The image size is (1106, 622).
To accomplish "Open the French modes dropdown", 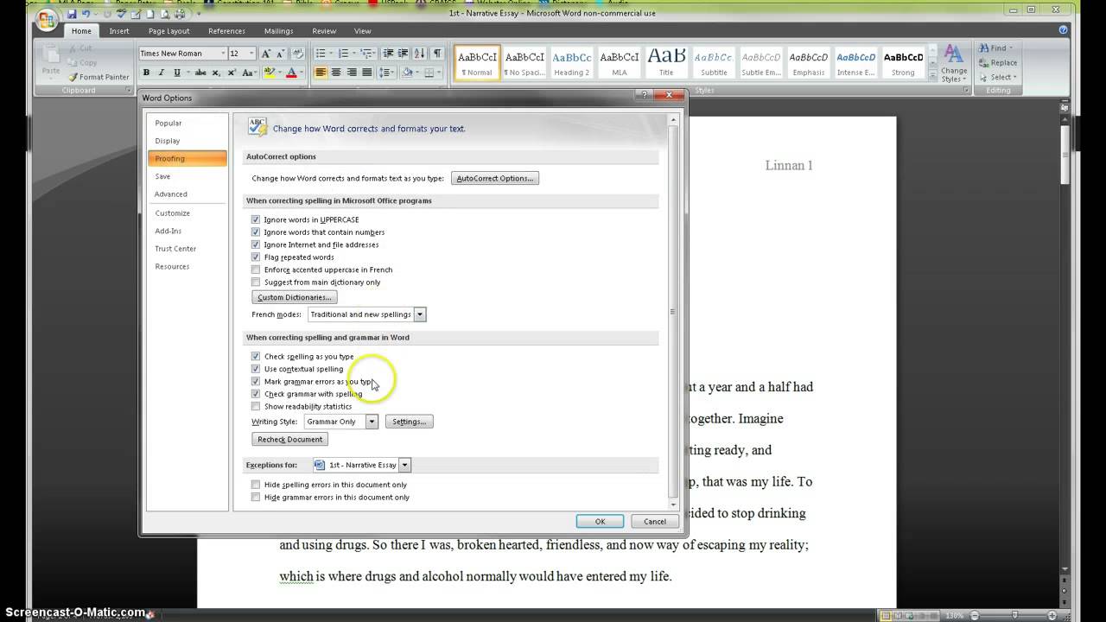I will click(420, 314).
